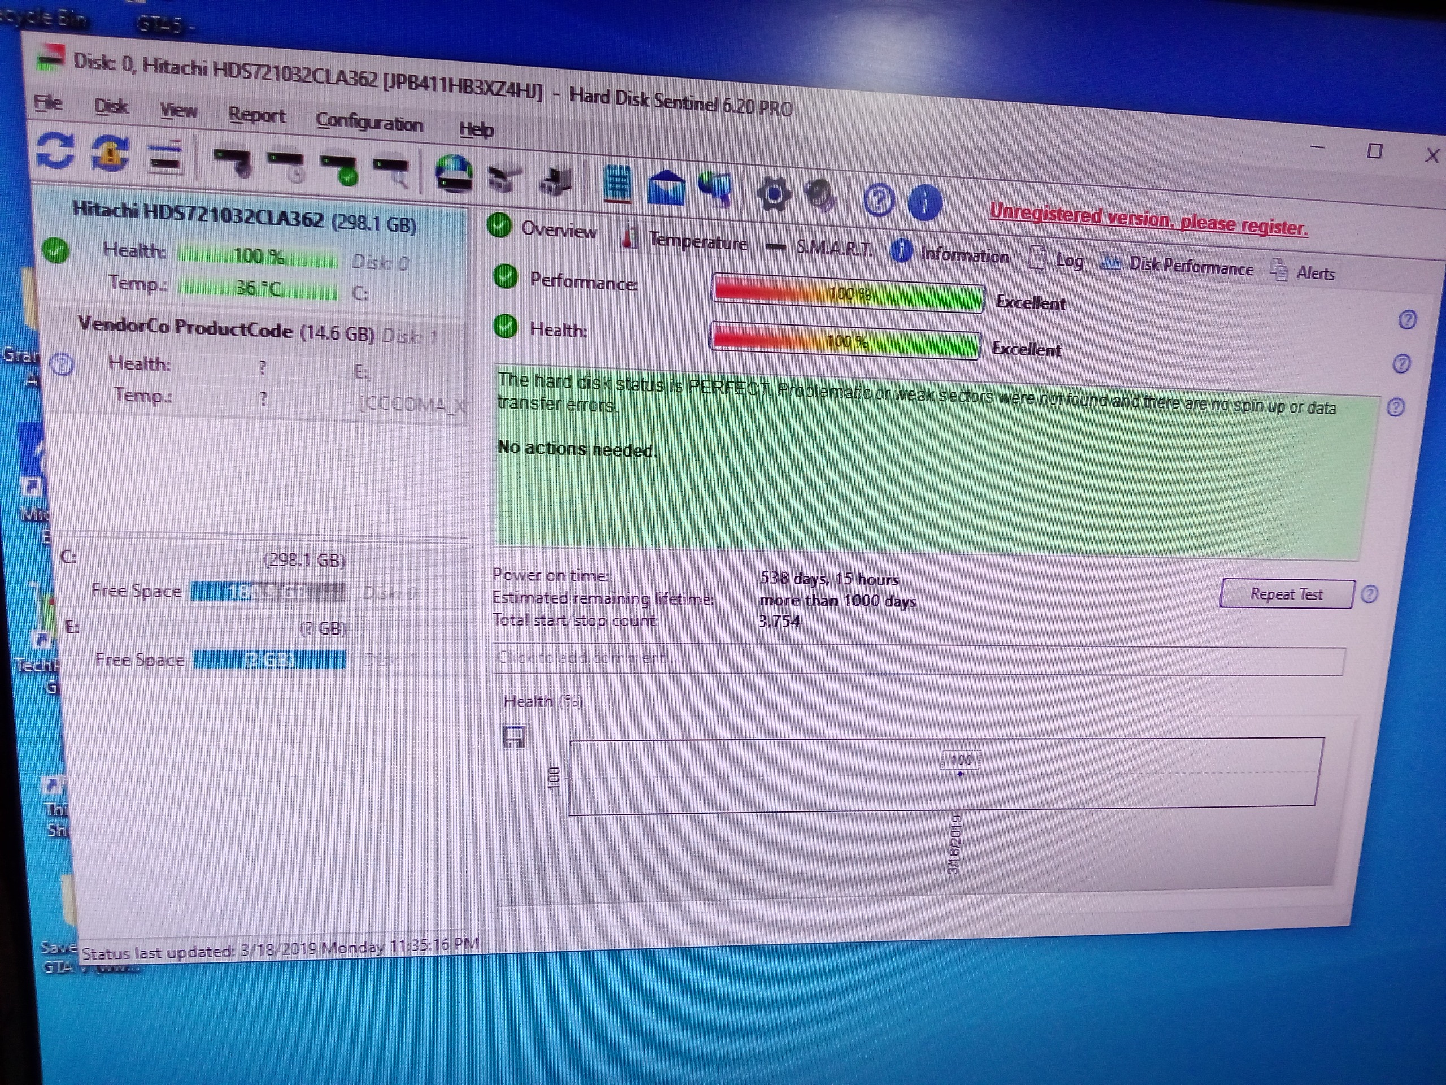This screenshot has width=1446, height=1085.
Task: Click the globe-over-disk toolbar icon
Action: (x=454, y=175)
